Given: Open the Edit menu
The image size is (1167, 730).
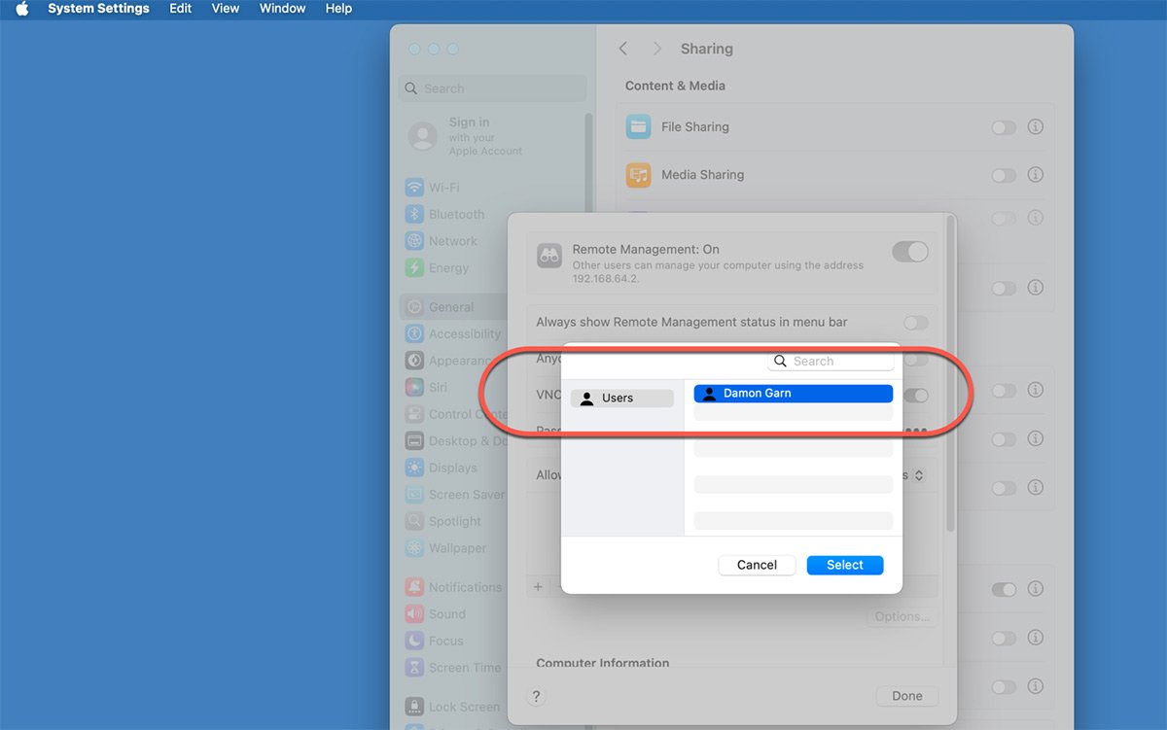Looking at the screenshot, I should [180, 9].
